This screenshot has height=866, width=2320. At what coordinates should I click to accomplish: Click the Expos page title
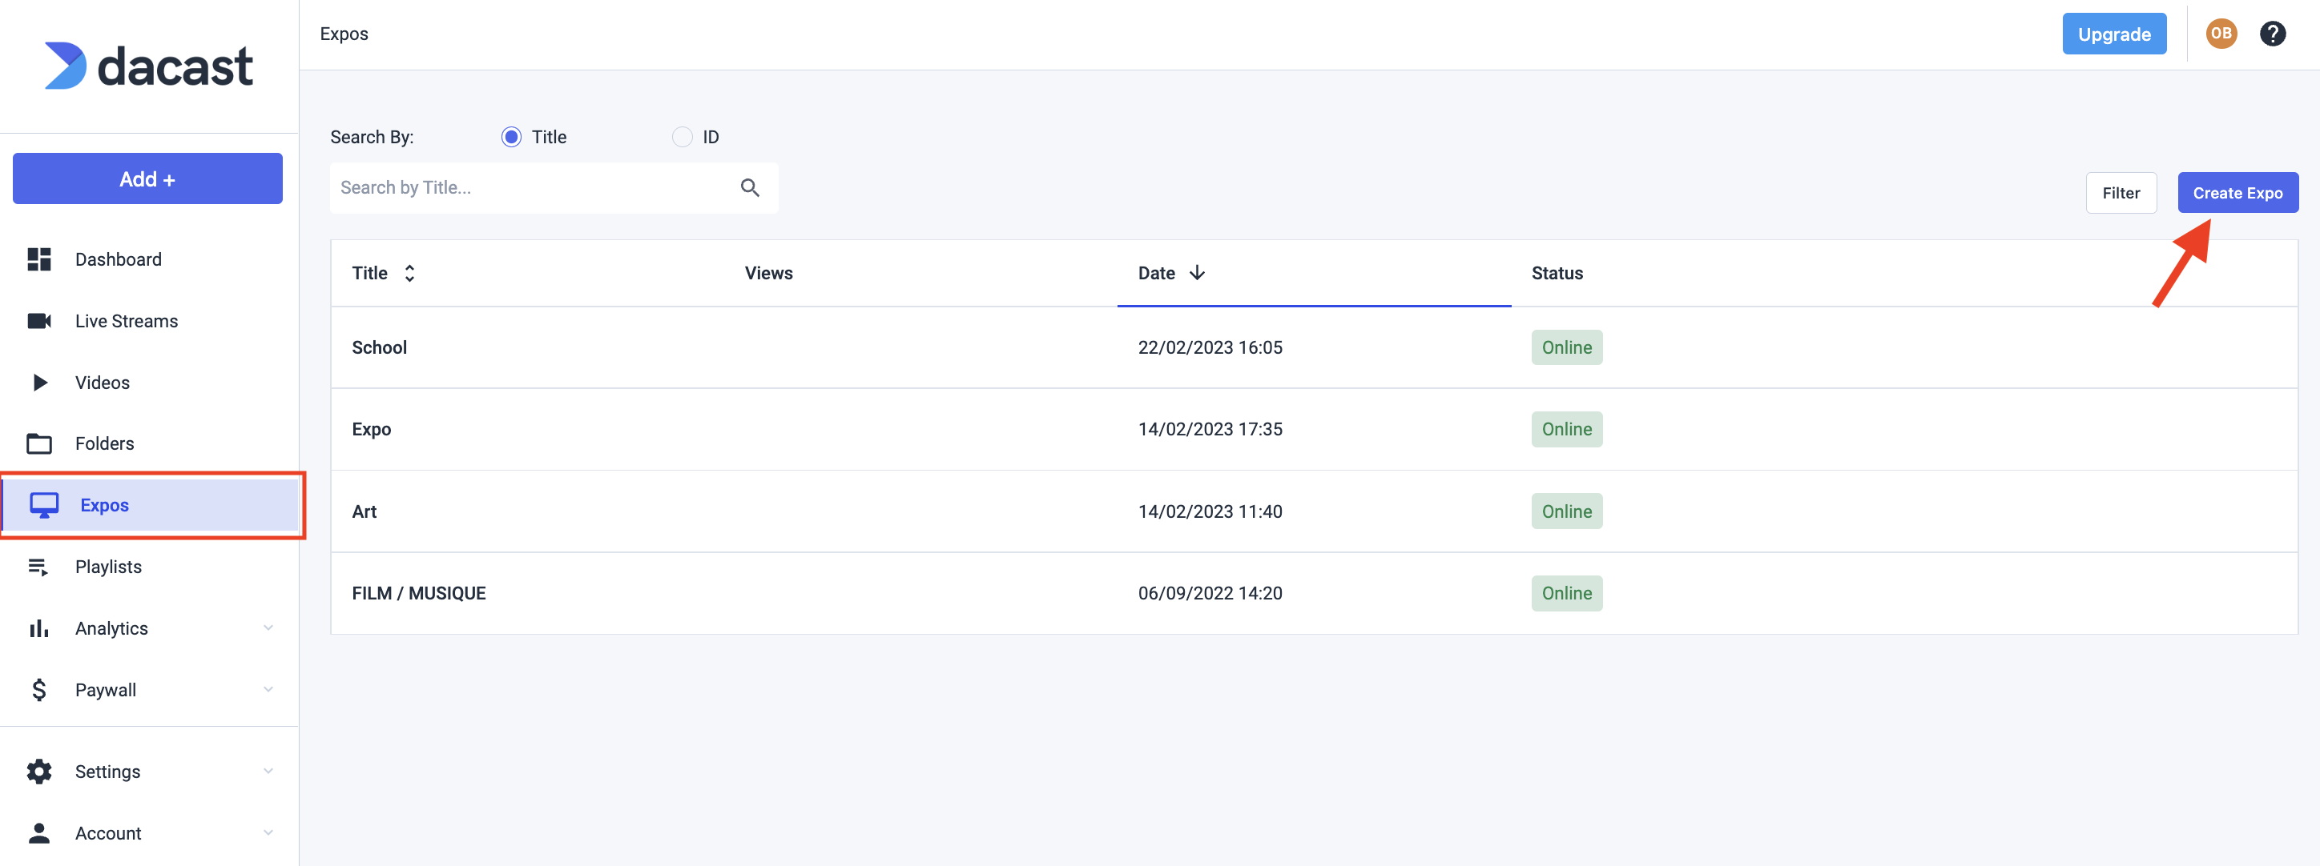344,34
